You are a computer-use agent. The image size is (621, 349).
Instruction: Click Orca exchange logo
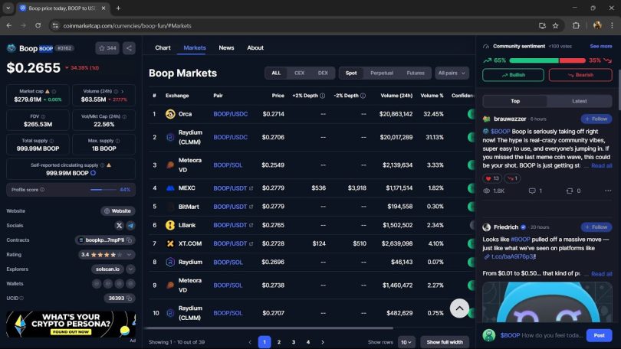point(170,114)
